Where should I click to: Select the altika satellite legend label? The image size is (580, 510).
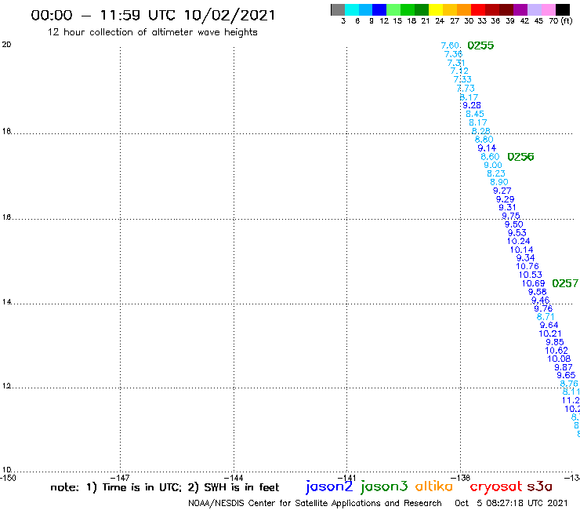pyautogui.click(x=434, y=486)
